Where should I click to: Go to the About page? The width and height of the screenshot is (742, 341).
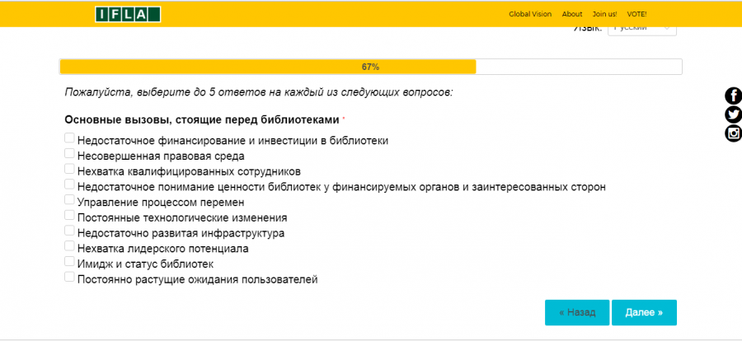572,14
